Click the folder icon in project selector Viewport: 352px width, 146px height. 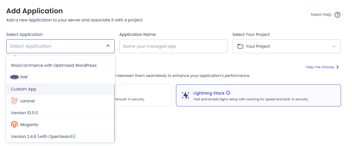[x=240, y=46]
